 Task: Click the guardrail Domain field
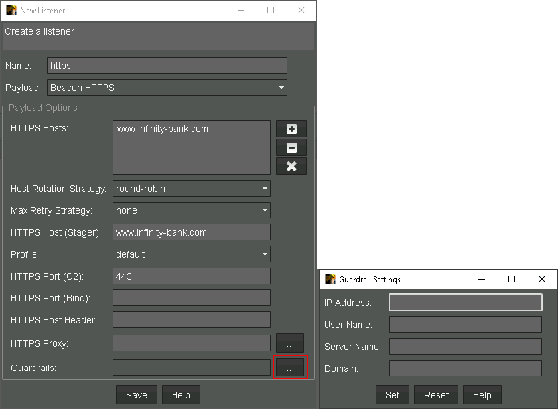(x=465, y=368)
